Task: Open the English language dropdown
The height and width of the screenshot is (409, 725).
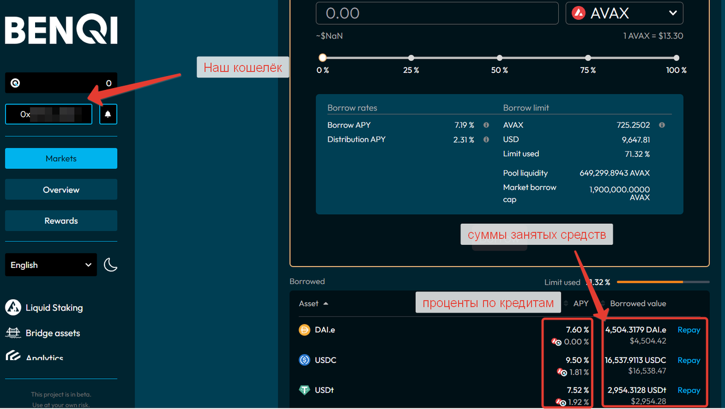Action: coord(51,265)
